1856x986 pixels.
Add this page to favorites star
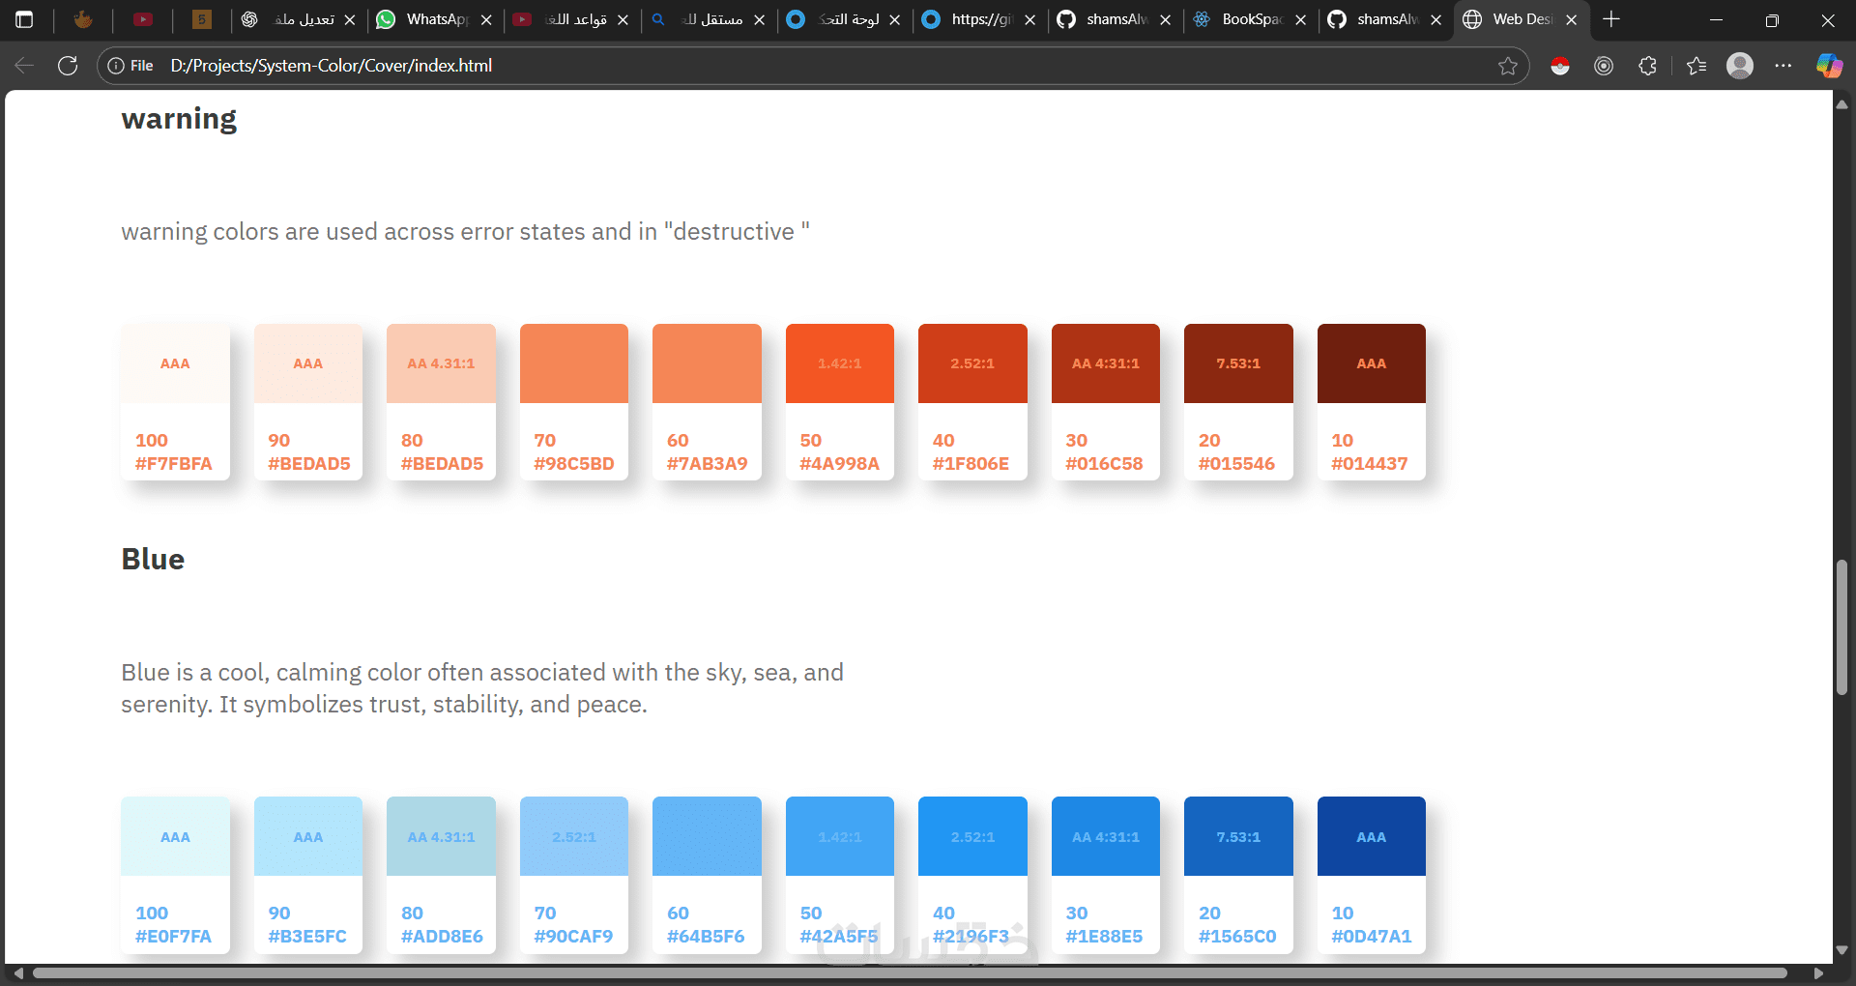coord(1507,66)
